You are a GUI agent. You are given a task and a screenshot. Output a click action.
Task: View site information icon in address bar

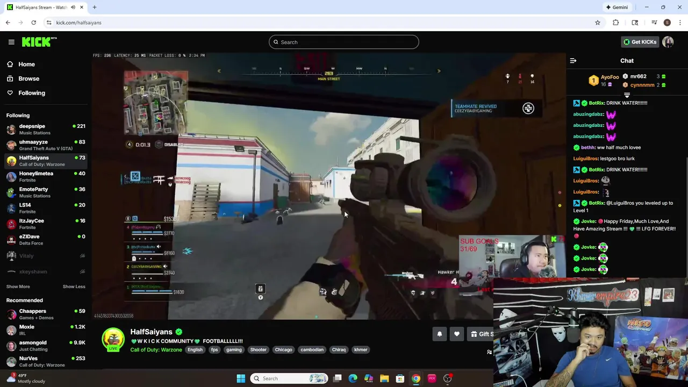[x=49, y=23]
